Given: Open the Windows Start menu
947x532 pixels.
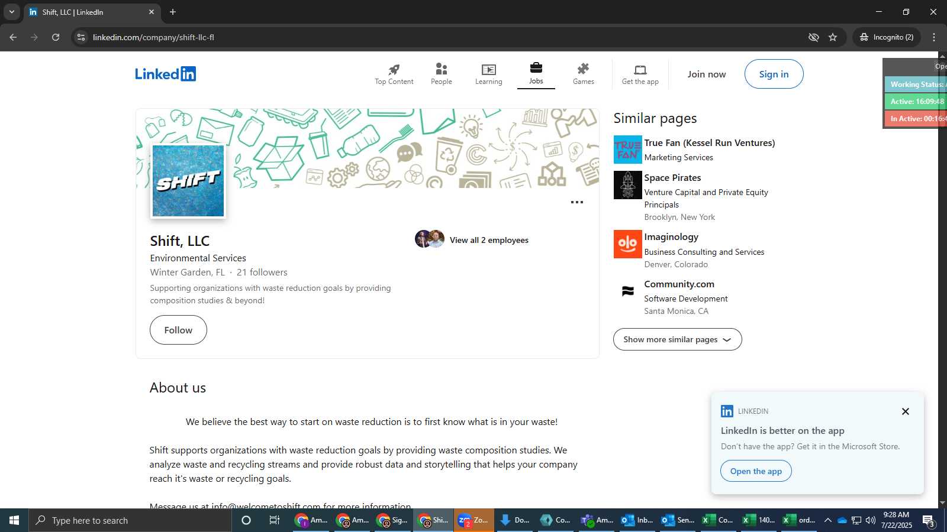Looking at the screenshot, I should click(x=14, y=520).
